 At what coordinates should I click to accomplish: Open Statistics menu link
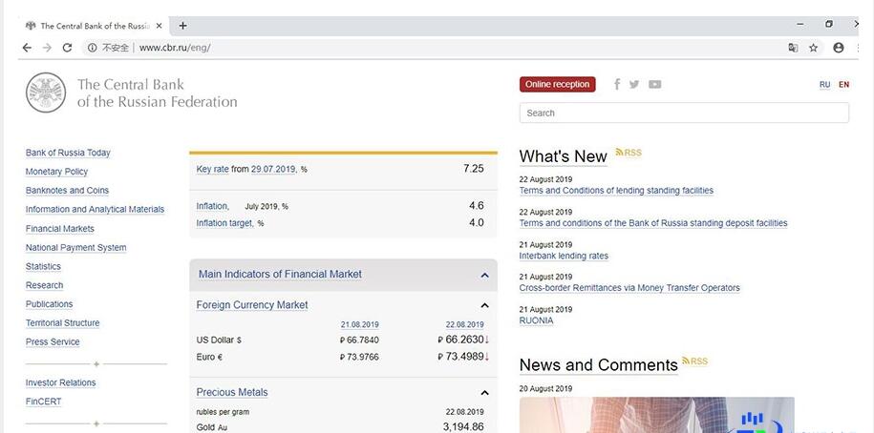click(x=44, y=267)
